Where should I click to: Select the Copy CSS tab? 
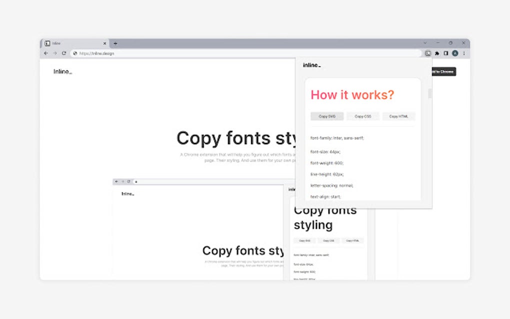362,116
